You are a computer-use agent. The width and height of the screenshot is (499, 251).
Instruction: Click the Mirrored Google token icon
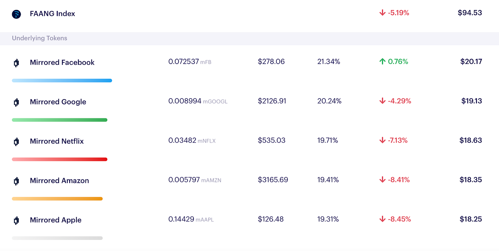tap(16, 102)
